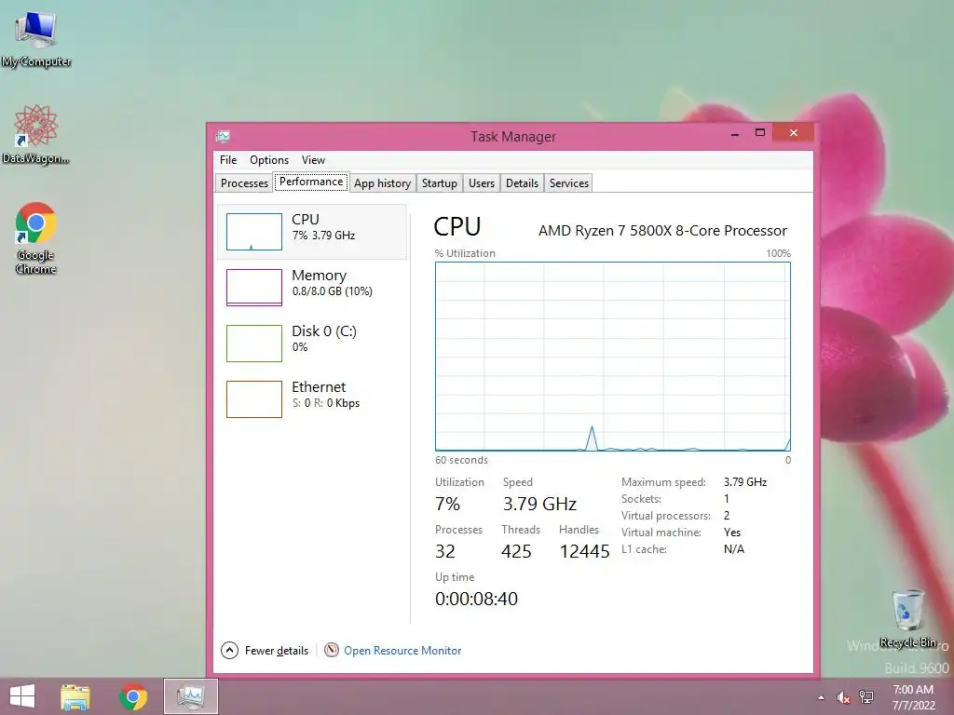
Task: Click the Windows Start button
Action: (22, 696)
